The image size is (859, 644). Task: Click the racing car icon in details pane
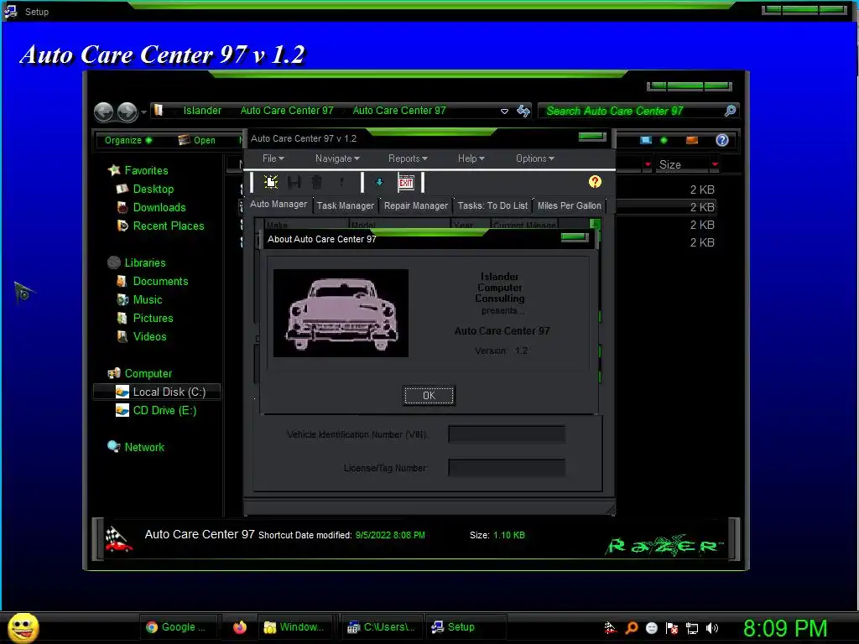click(x=118, y=539)
